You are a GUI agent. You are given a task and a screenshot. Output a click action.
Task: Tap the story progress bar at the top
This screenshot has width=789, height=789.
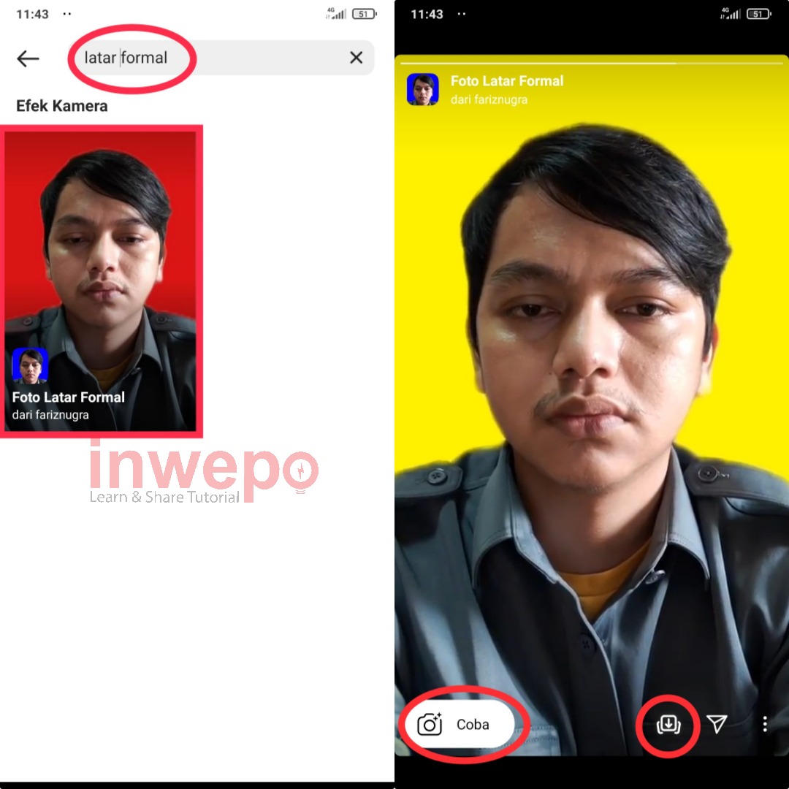click(x=592, y=64)
